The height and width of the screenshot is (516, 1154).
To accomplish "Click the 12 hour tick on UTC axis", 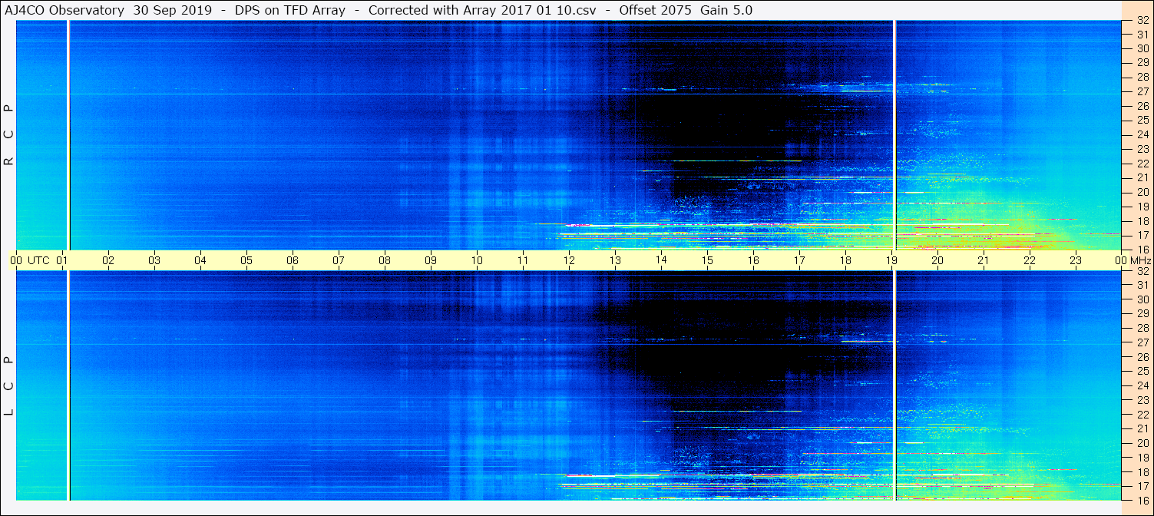I will coord(569,260).
